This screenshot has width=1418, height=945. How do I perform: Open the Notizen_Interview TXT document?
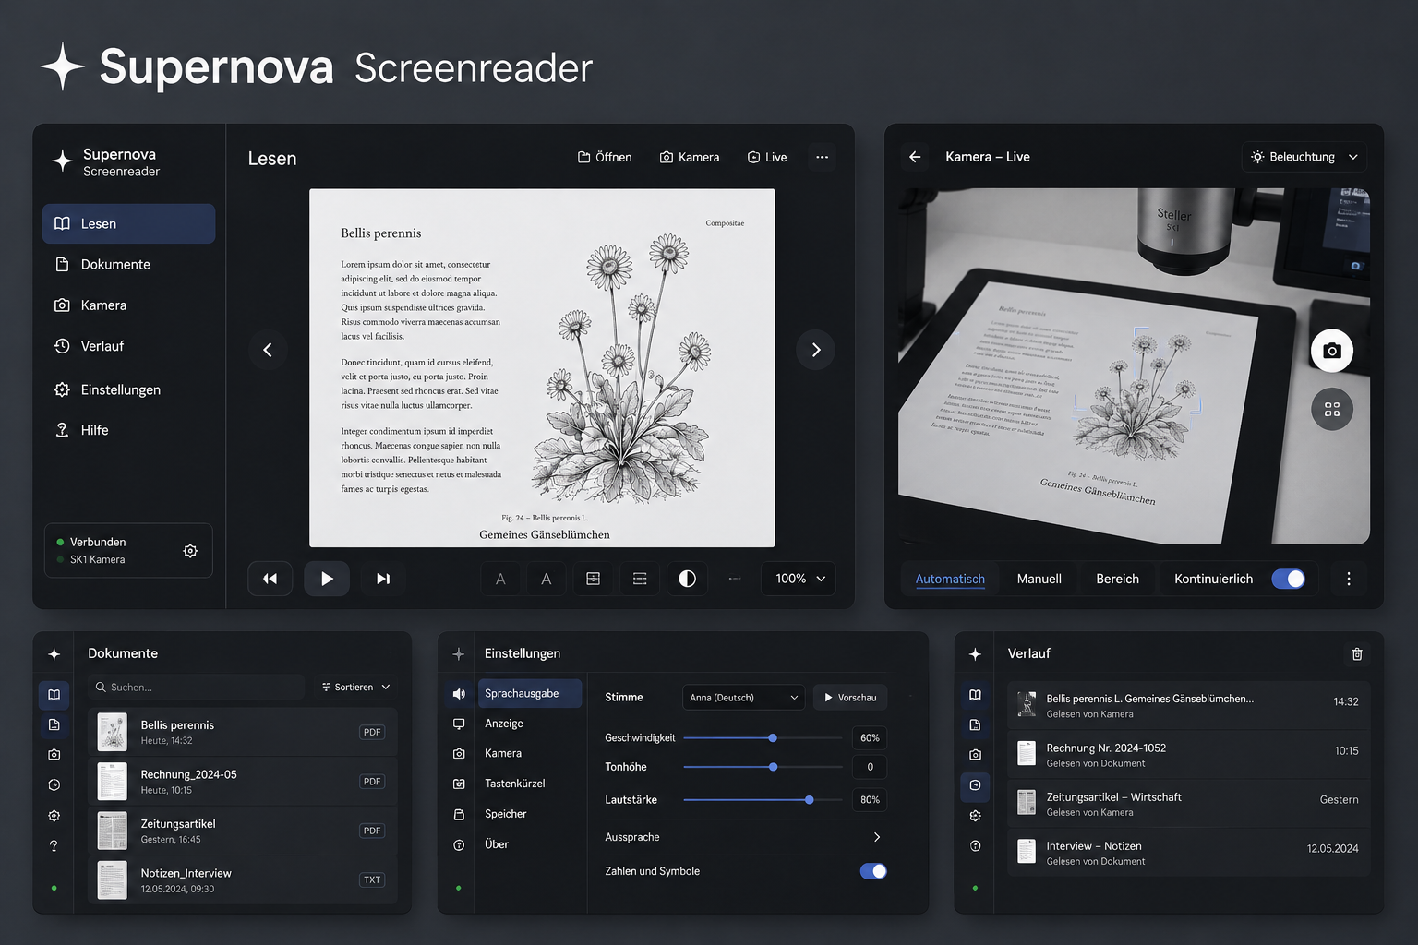(242, 880)
